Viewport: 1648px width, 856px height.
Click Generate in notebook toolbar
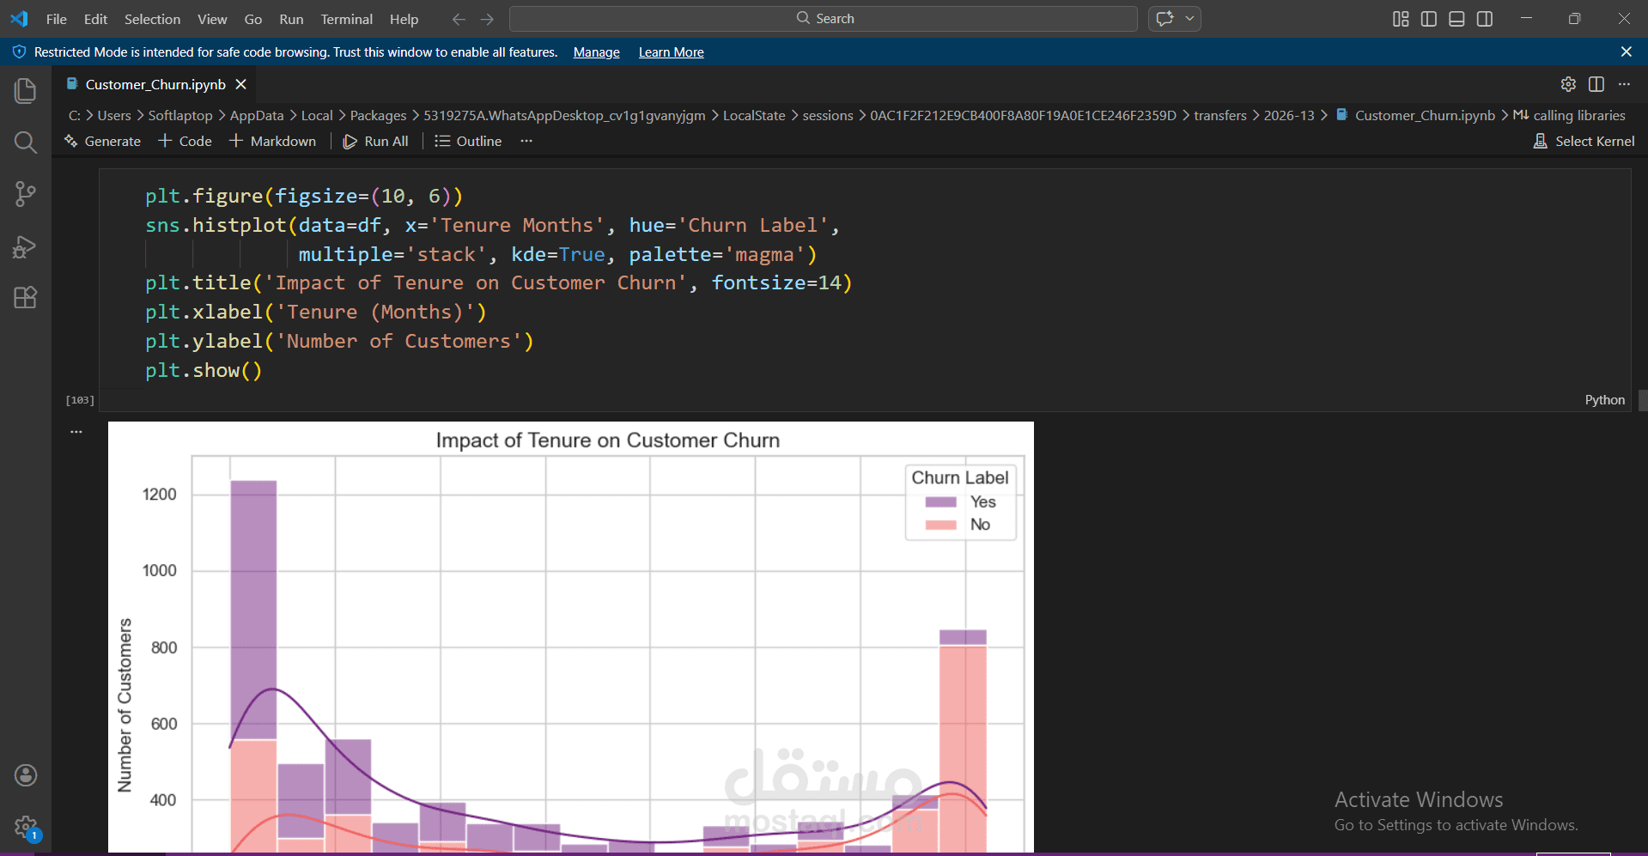[x=103, y=141]
